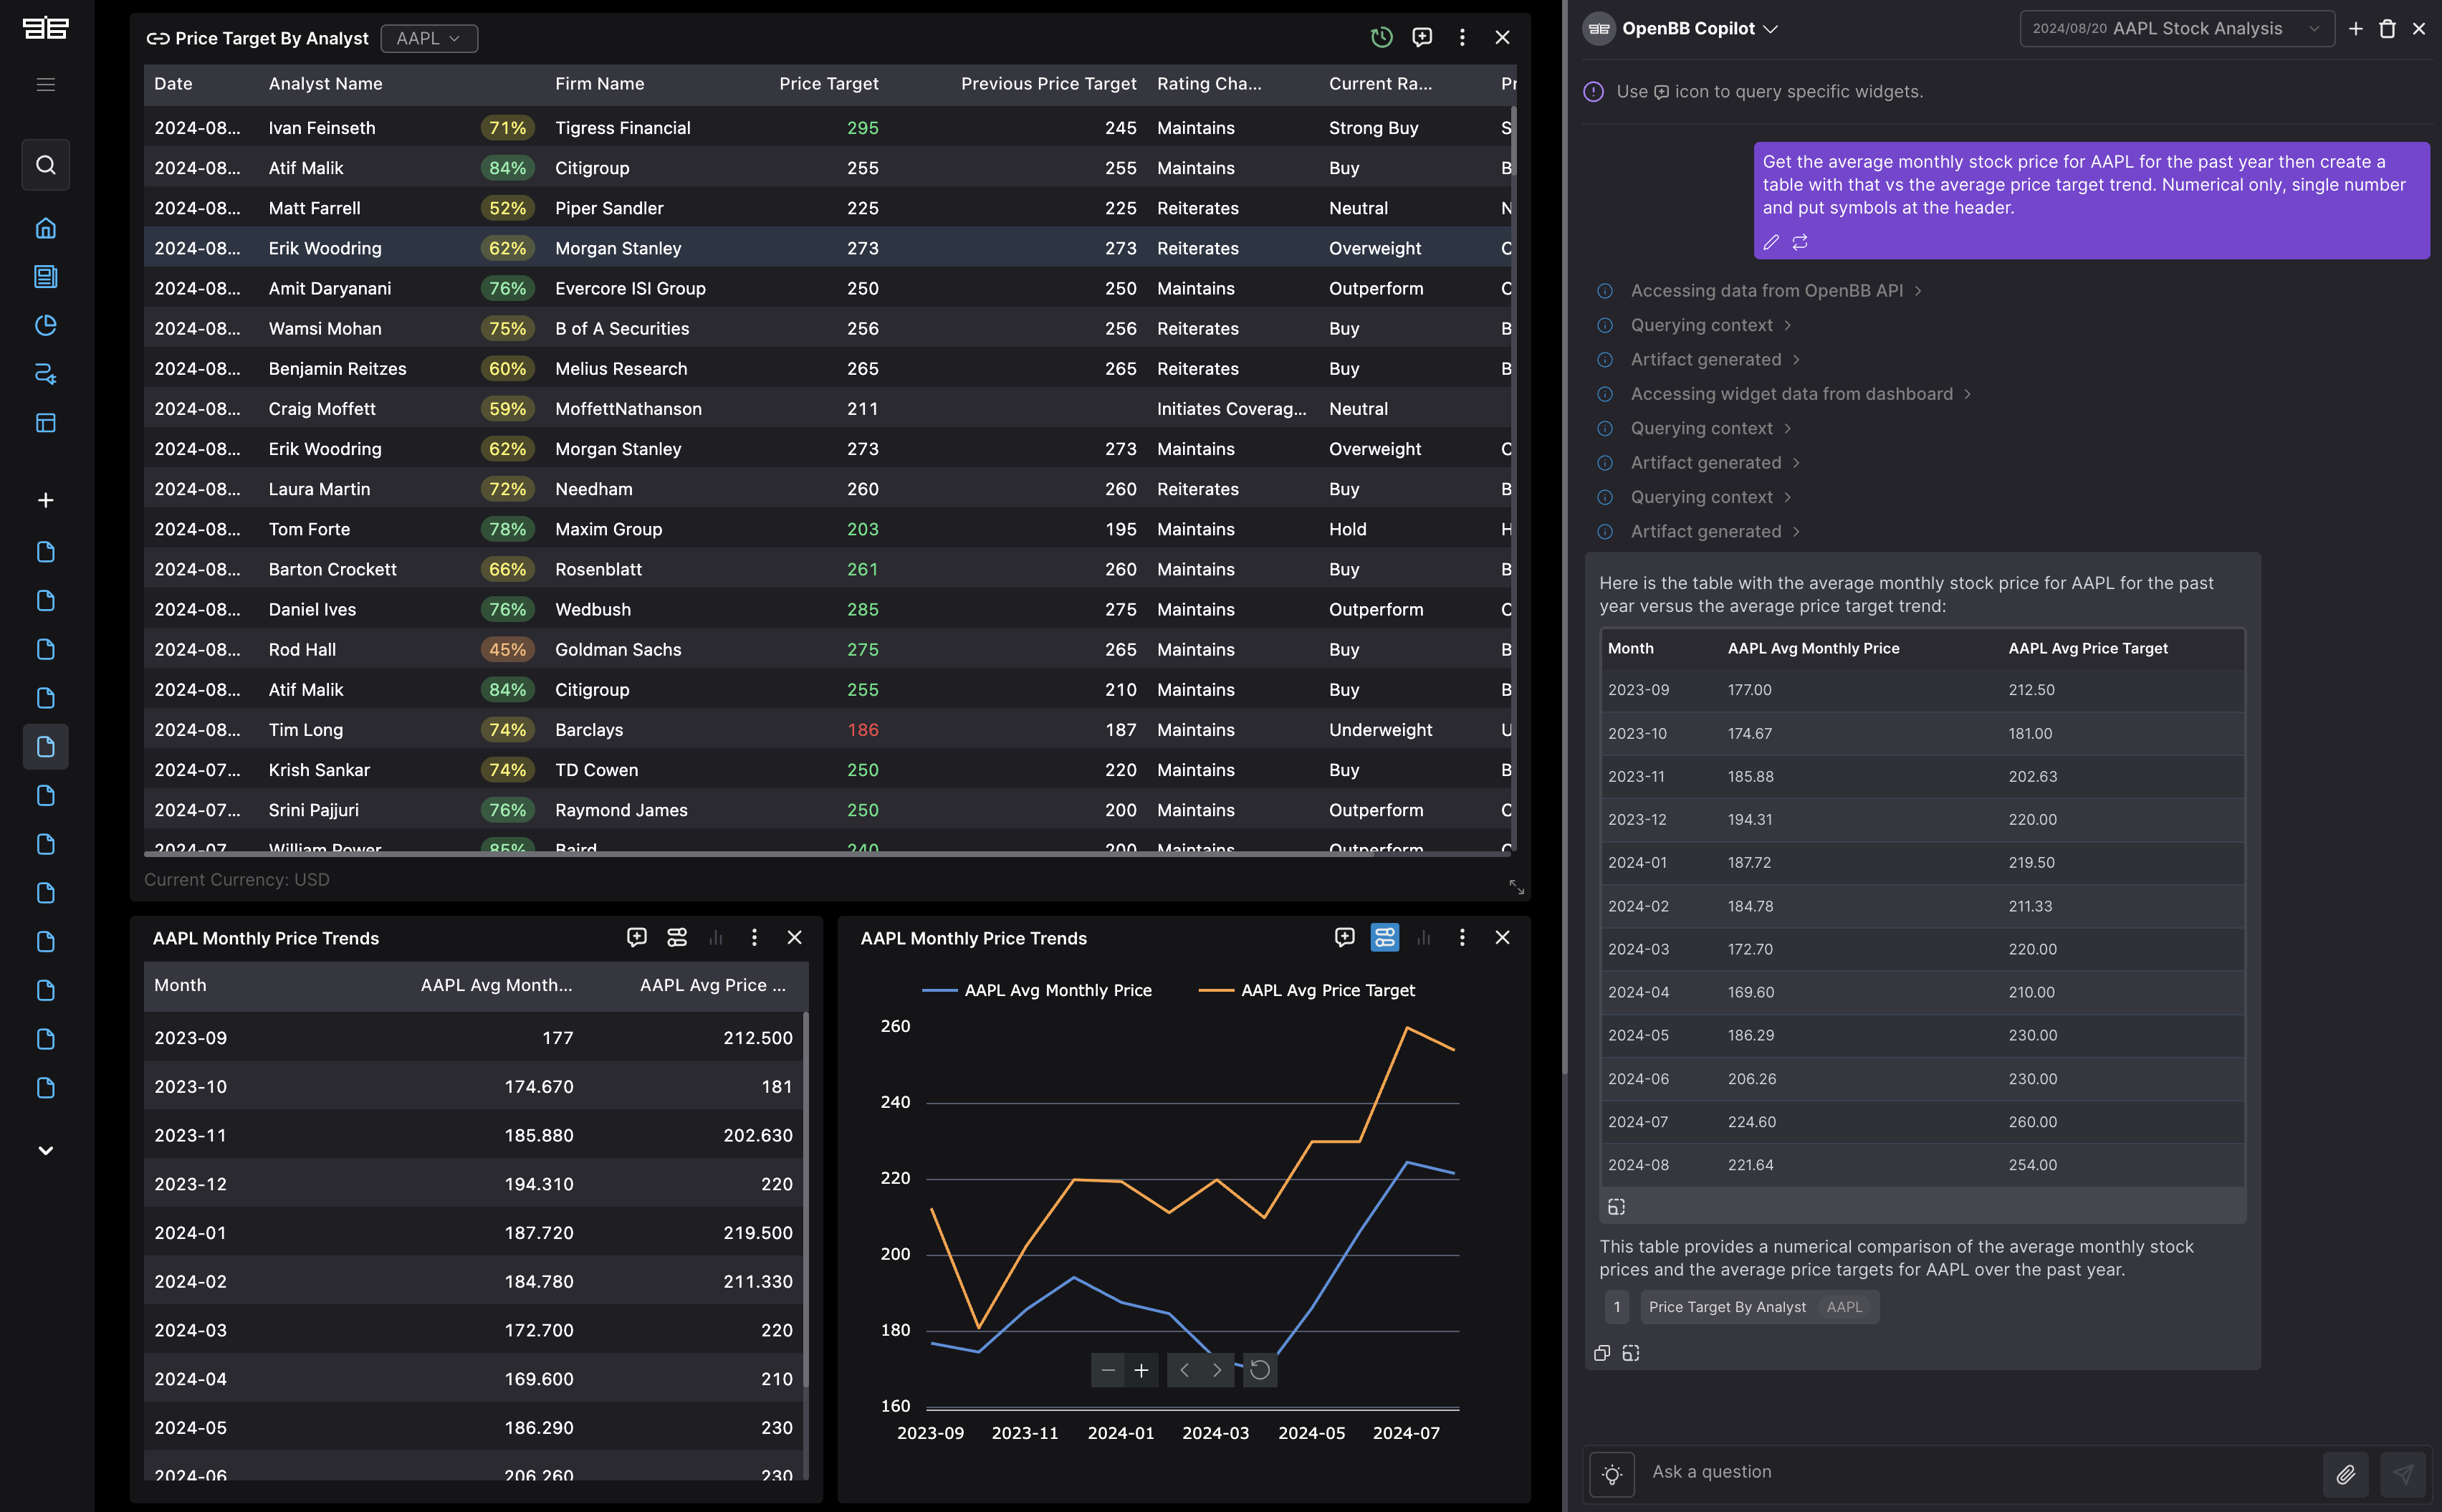Open the AAPL ticker dropdown
Image resolution: width=2442 pixels, height=1512 pixels.
[x=429, y=38]
